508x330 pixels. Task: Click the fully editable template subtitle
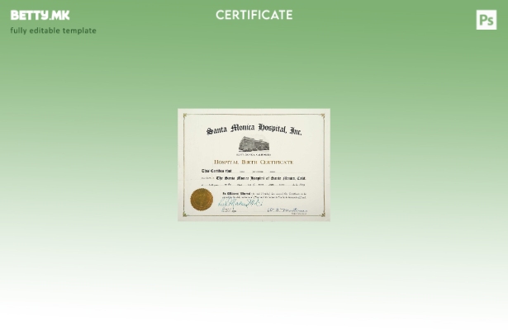[53, 31]
